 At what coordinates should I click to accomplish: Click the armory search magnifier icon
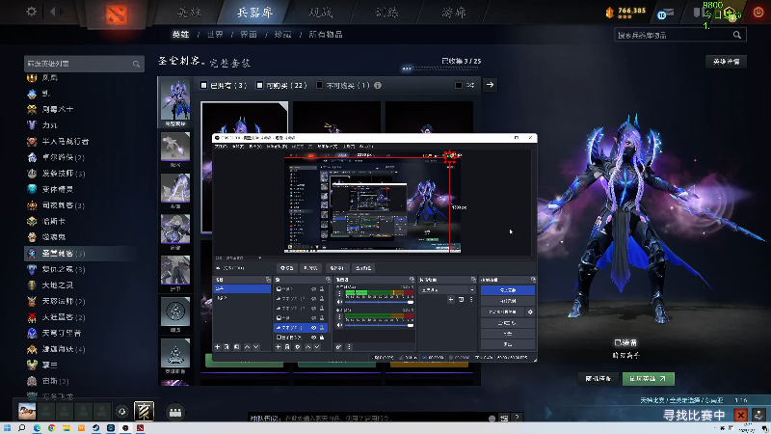coord(736,35)
